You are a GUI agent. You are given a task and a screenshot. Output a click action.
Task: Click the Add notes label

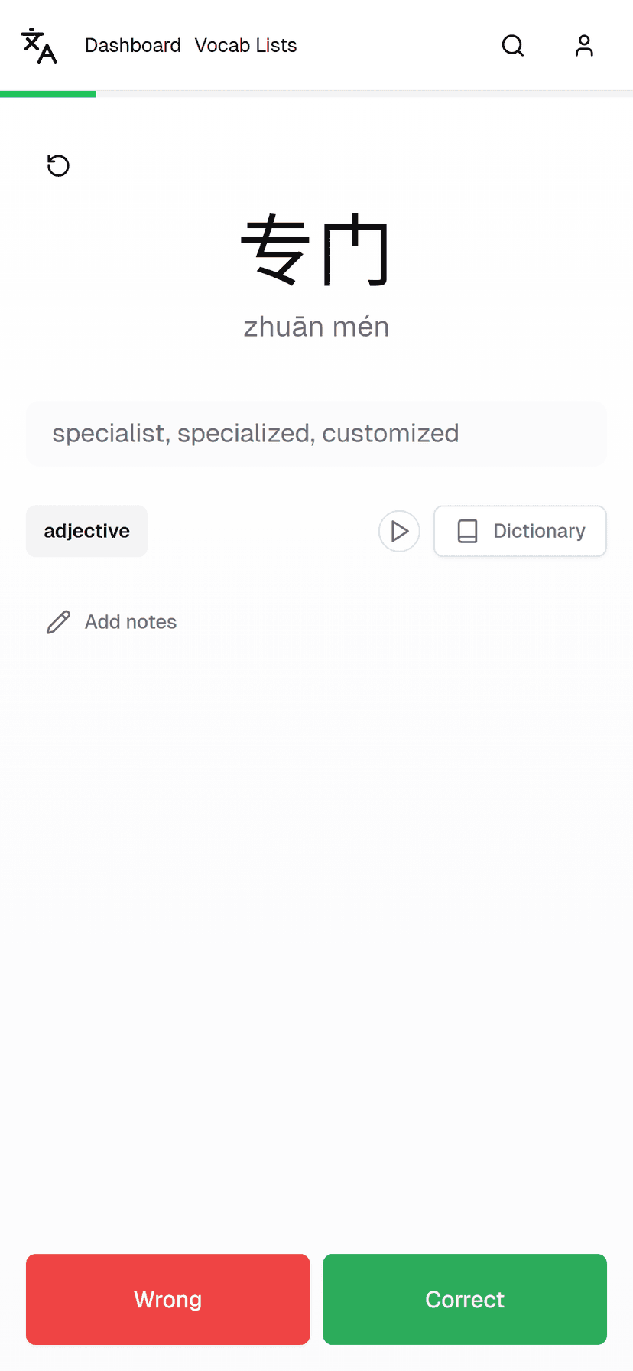pyautogui.click(x=131, y=622)
